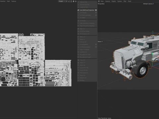This screenshot has height=119, width=159.
Task: Open the Cameras menu in viewport
Action: click(x=107, y=1)
